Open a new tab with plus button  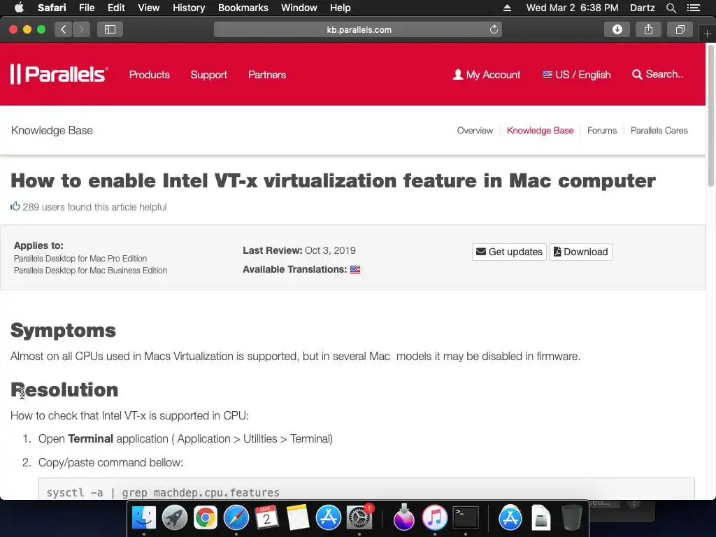click(x=707, y=34)
